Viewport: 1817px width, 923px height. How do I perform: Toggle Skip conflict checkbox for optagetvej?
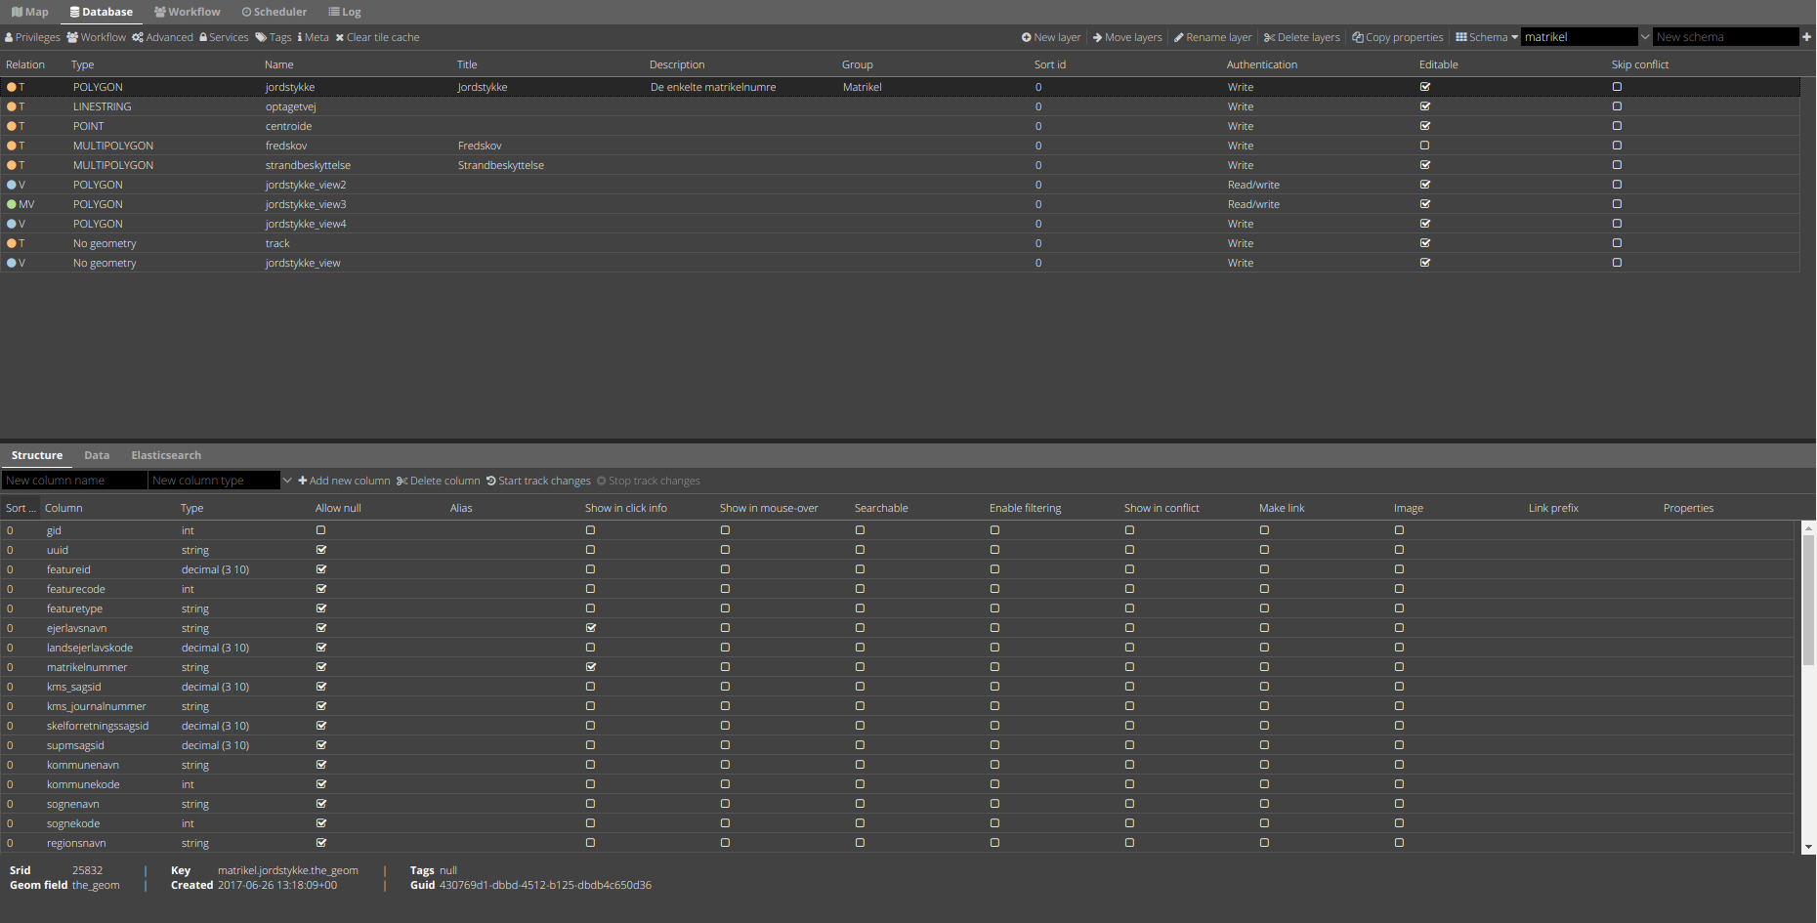pos(1617,106)
